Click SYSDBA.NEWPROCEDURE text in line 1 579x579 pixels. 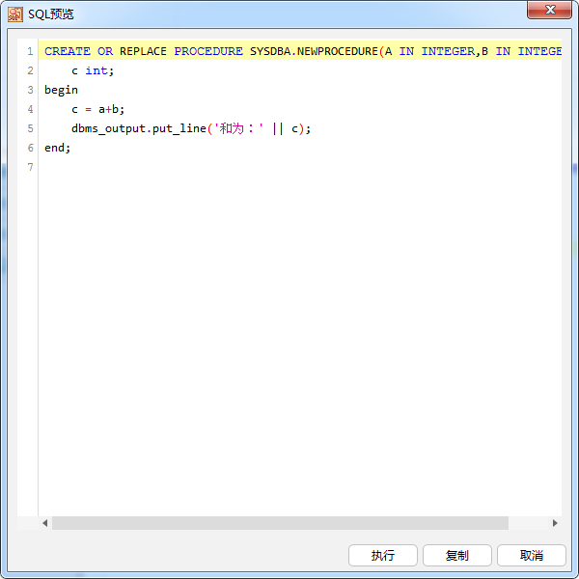click(314, 51)
